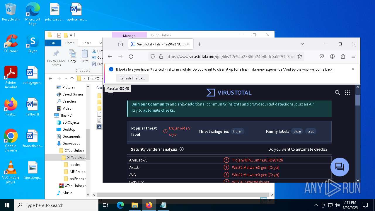Image resolution: width=375 pixels, height=211 pixels.
Task: Click Paste in Explorer ribbon
Action: (84, 56)
